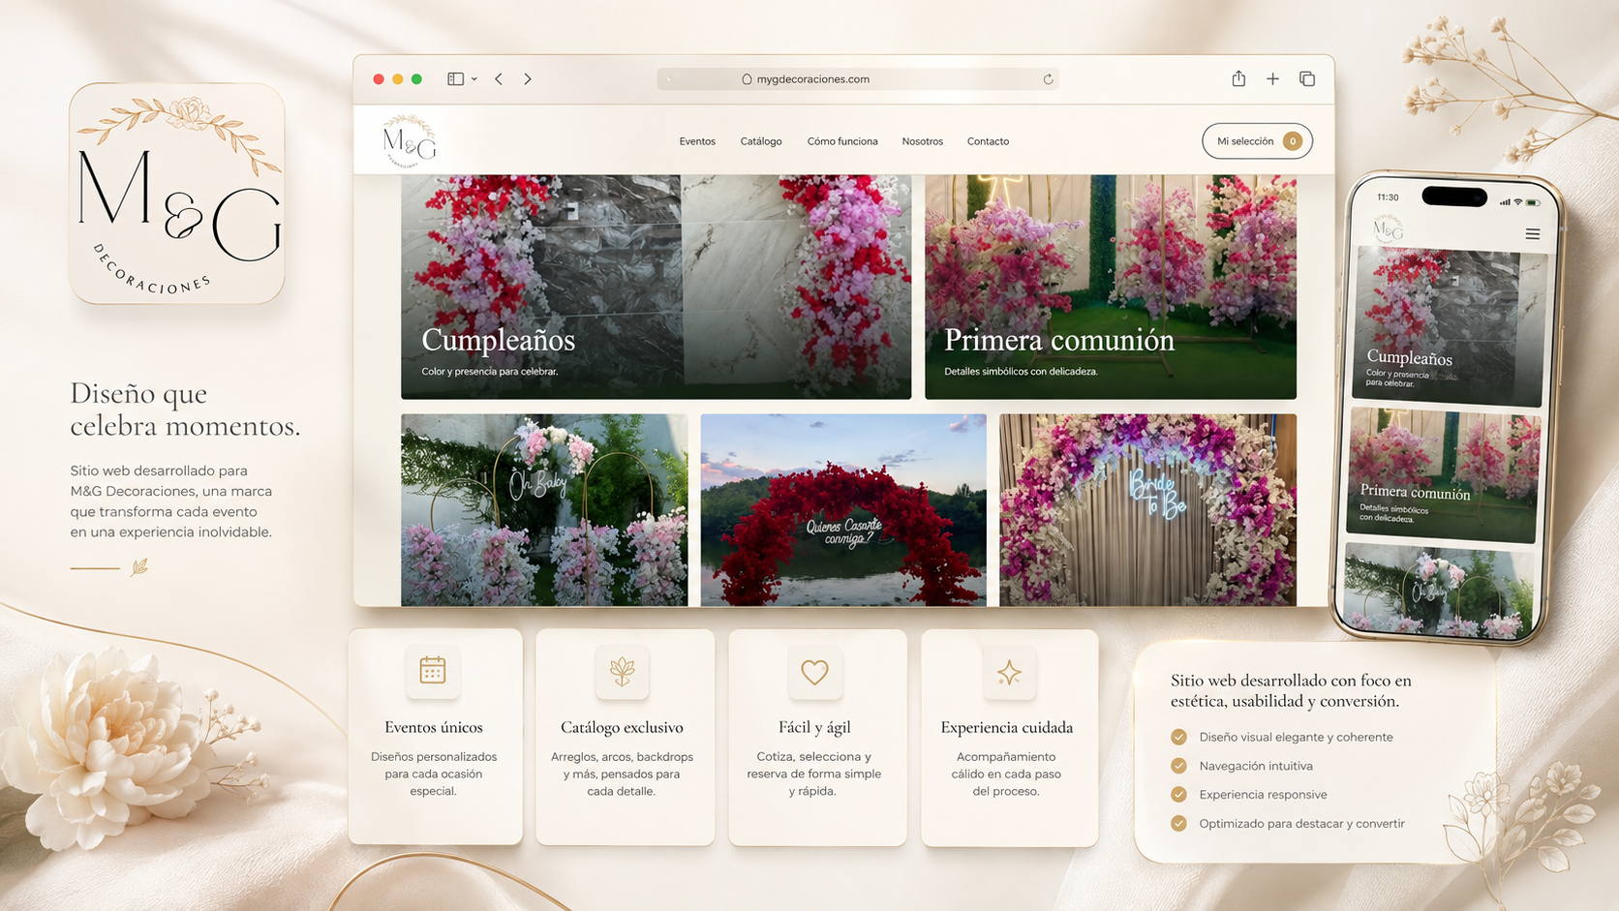Go to Cómo funciona in navigation

pos(842,141)
